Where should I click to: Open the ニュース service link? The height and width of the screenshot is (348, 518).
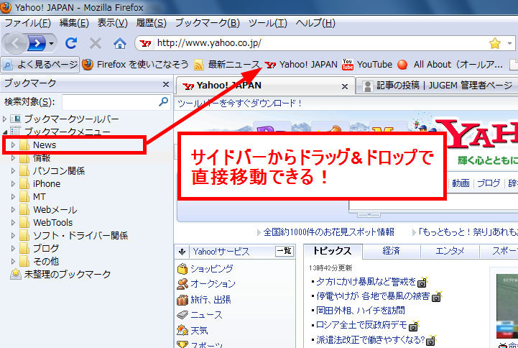tap(206, 315)
